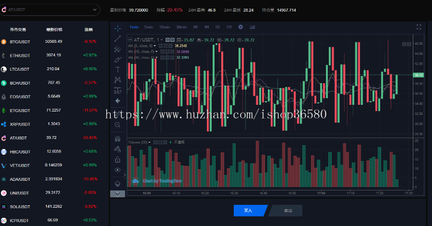Hide the MA (10, close, 0) line
The height and width of the screenshot is (226, 432).
coord(162,51)
